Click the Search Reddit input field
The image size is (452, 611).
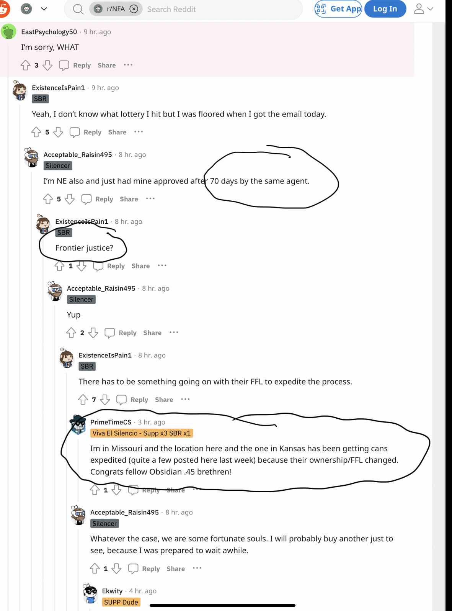tap(222, 9)
